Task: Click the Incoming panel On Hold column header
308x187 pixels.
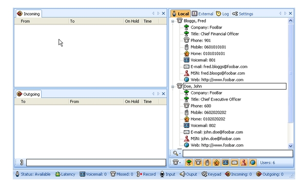Action: click(132, 21)
